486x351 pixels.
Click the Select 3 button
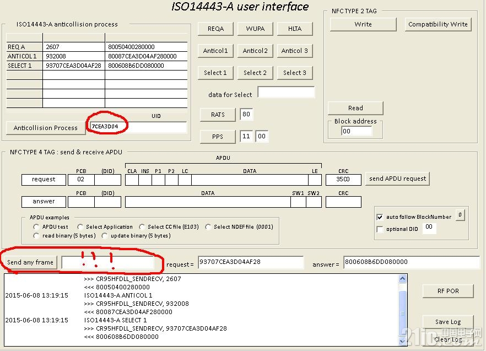[x=295, y=73]
